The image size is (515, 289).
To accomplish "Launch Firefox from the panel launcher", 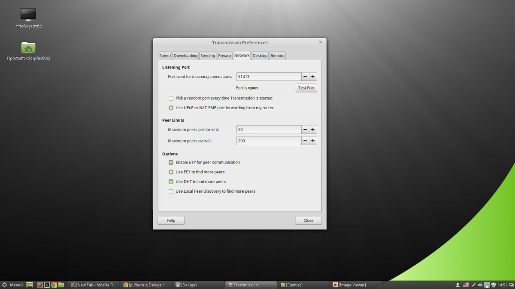I will coord(40,285).
